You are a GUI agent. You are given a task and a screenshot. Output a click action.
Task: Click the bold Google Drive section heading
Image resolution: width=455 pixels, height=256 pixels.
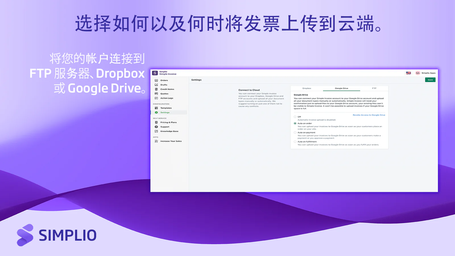pyautogui.click(x=301, y=95)
